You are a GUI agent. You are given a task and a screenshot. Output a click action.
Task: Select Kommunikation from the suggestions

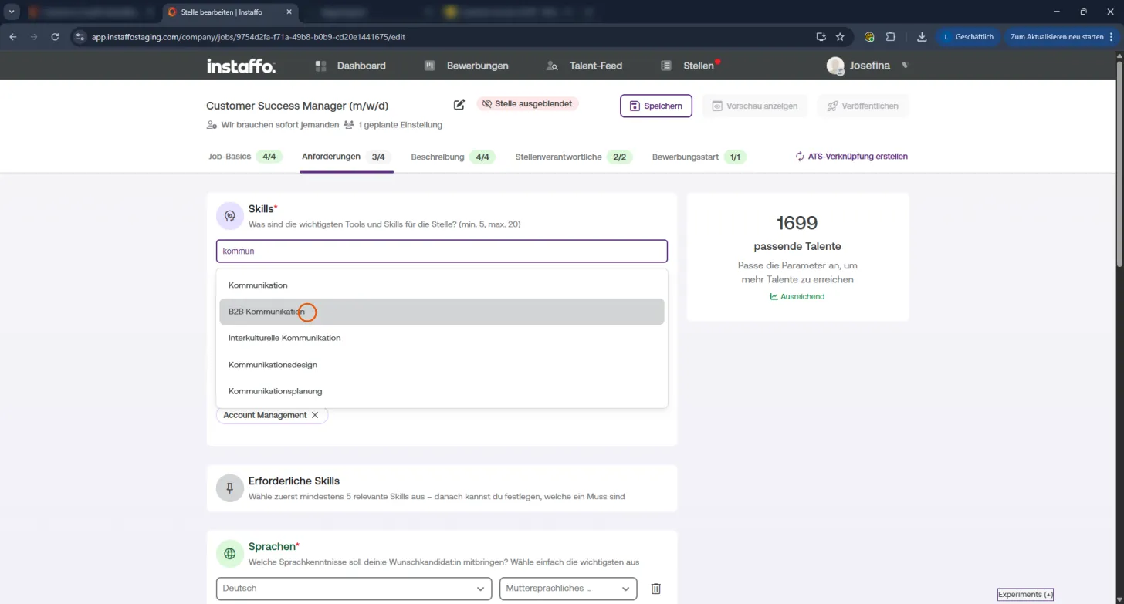[442, 285]
